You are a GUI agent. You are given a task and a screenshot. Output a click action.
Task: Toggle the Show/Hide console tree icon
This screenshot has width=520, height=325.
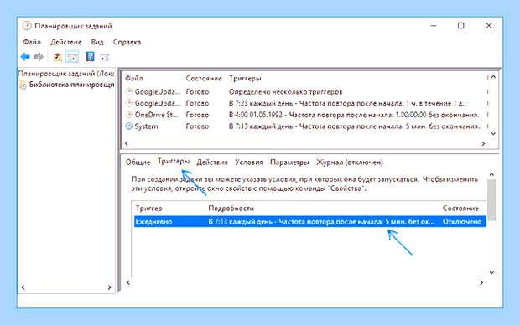pos(72,57)
